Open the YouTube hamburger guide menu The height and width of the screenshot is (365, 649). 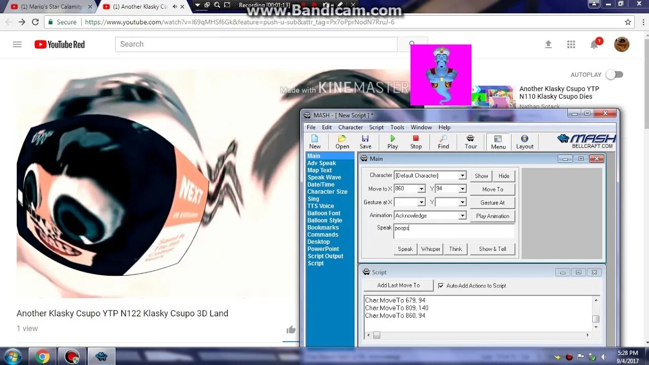(x=17, y=44)
